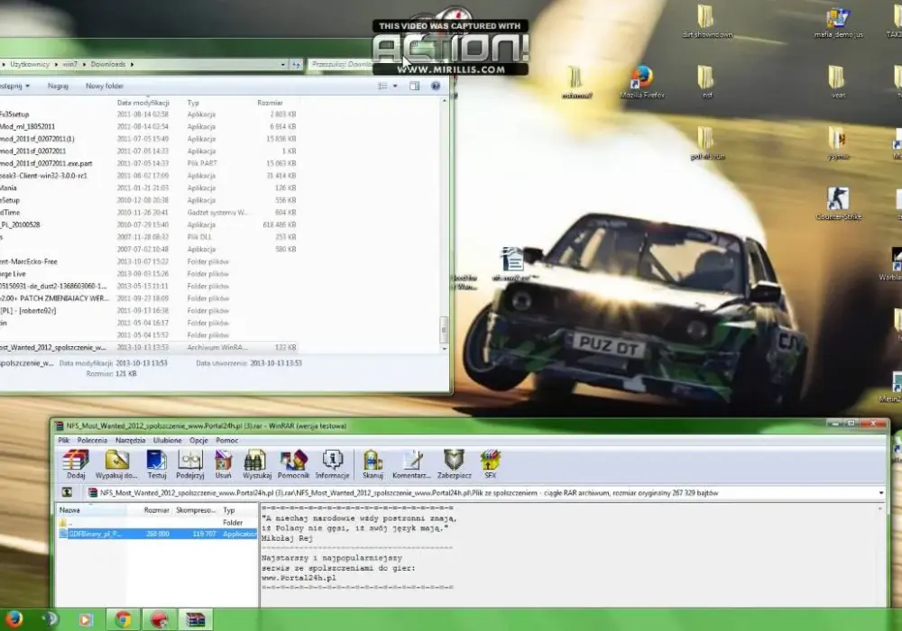Viewport: 902px width, 631px height.
Task: Click the up one level icon in WinRAR
Action: pyautogui.click(x=67, y=492)
